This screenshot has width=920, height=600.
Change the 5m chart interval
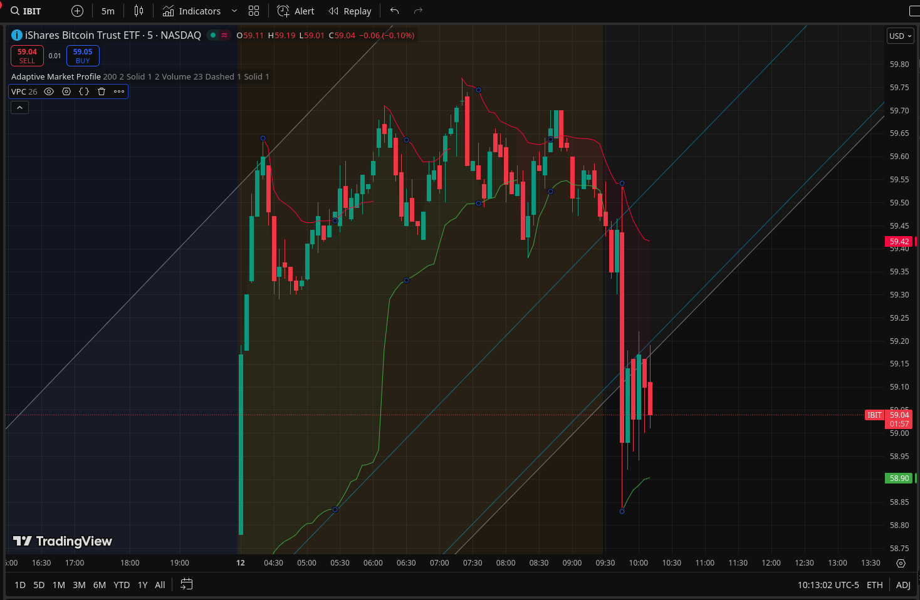point(108,11)
